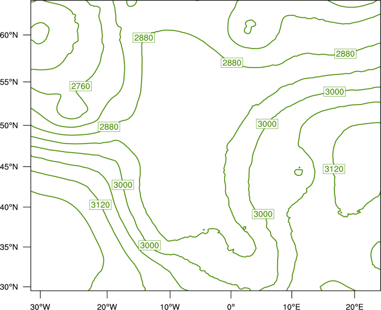The image size is (381, 310).
Task: Click the 3120 label at 45°N, east side
Action: click(334, 169)
